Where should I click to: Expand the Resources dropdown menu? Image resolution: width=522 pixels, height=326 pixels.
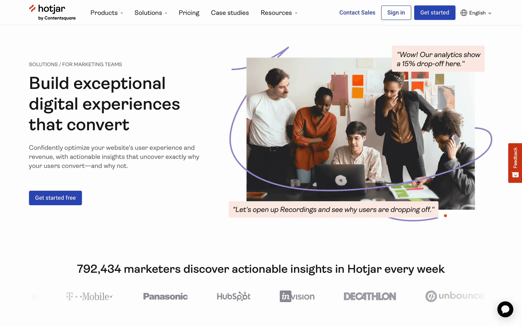click(279, 13)
